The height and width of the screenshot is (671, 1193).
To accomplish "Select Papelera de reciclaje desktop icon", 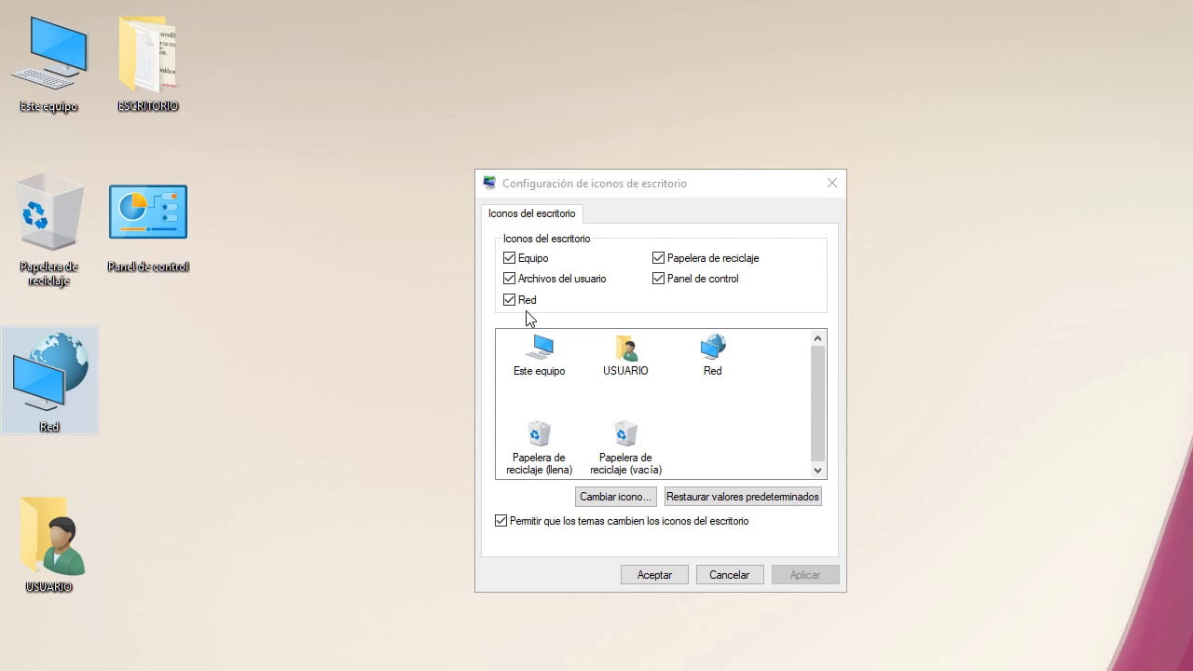I will 48,229.
